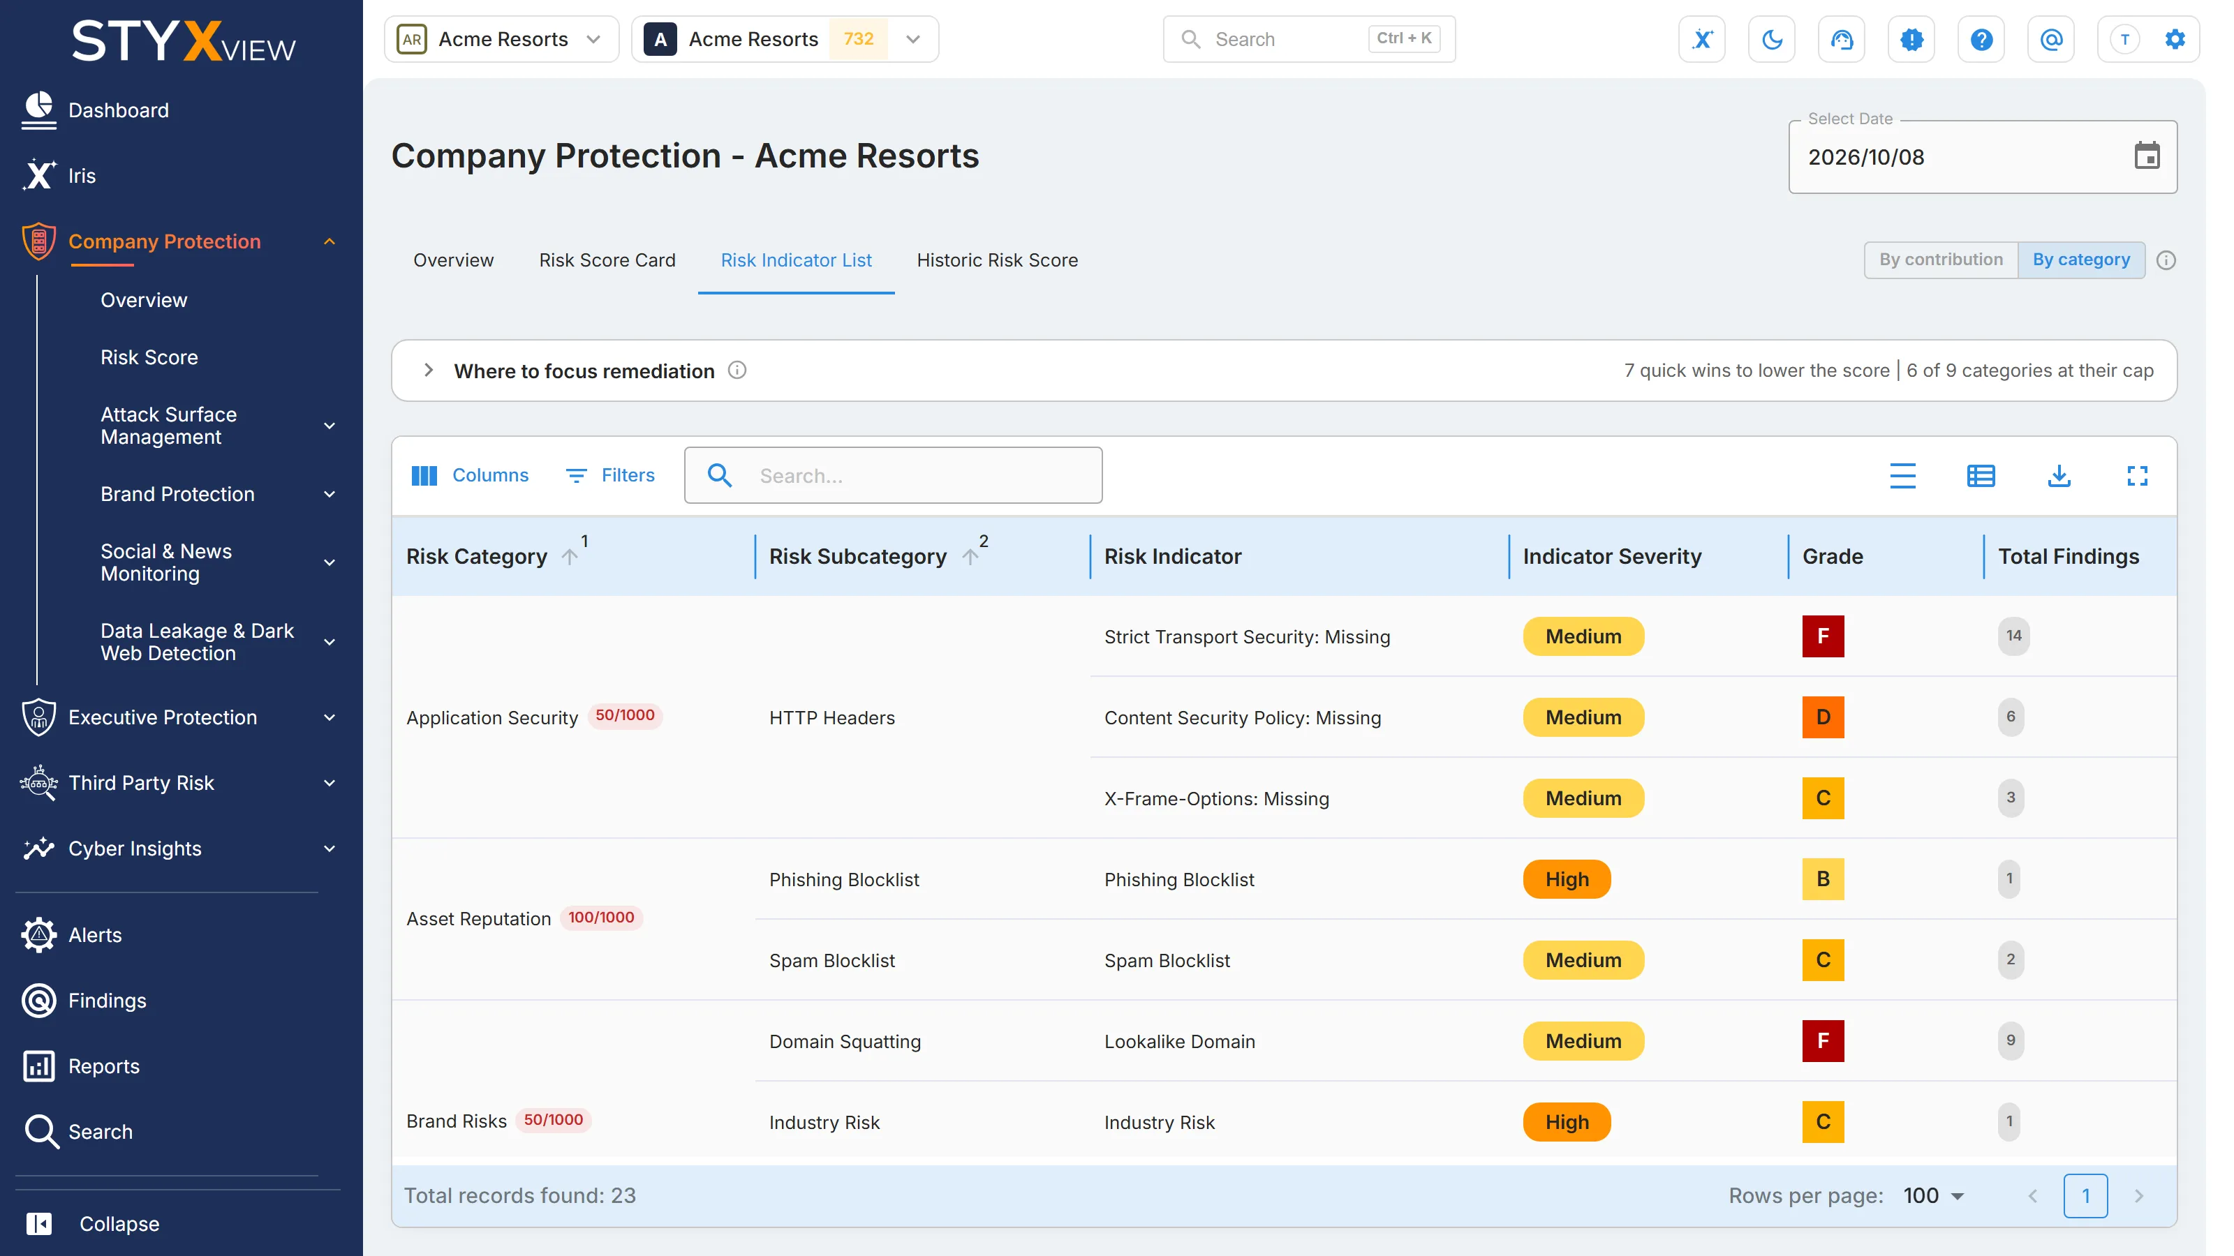Select By contribution view
The image size is (2234, 1256).
click(1941, 259)
